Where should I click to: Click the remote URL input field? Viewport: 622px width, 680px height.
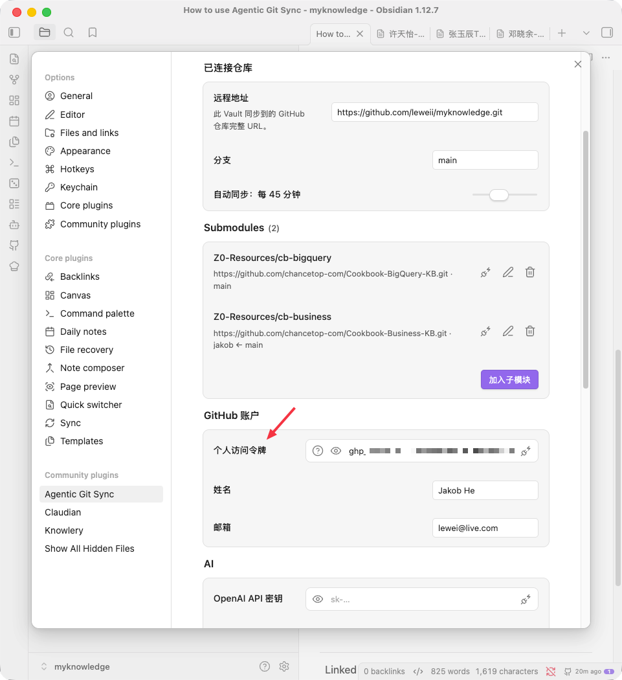click(x=435, y=112)
